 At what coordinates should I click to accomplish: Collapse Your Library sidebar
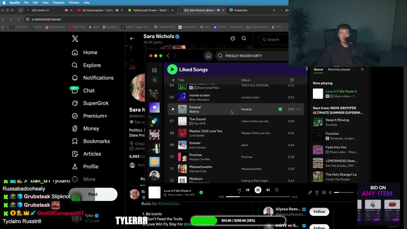click(x=155, y=70)
